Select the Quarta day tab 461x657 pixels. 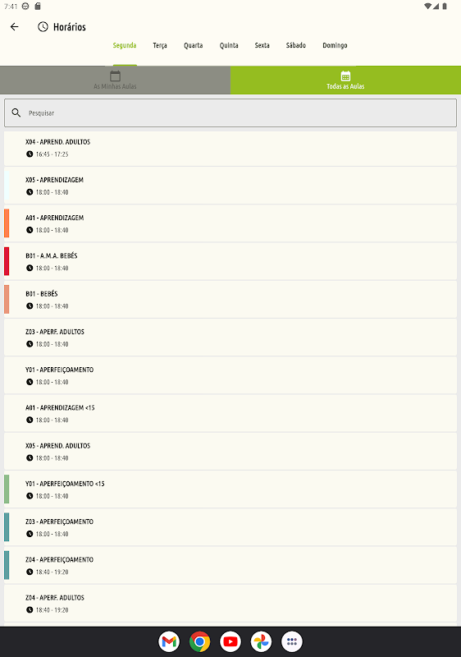tap(194, 45)
